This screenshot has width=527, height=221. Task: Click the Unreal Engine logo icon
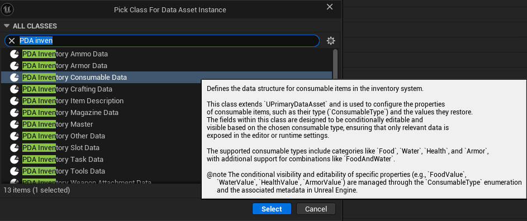pyautogui.click(x=7, y=9)
